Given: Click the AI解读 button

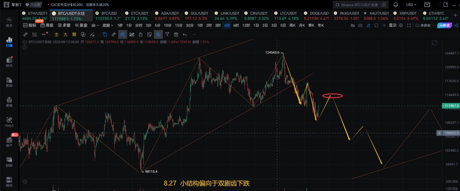Looking at the screenshot, I should (444, 25).
